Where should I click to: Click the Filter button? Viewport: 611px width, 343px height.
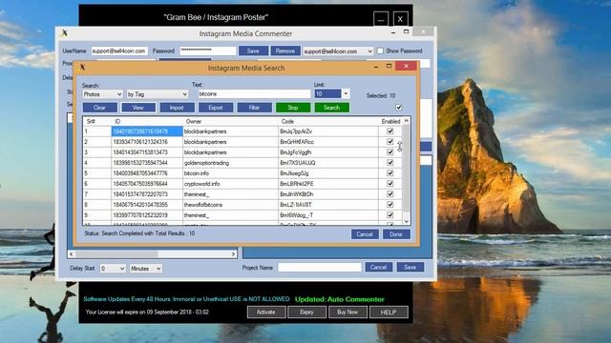coord(255,108)
